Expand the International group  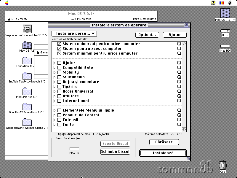coord(55,101)
